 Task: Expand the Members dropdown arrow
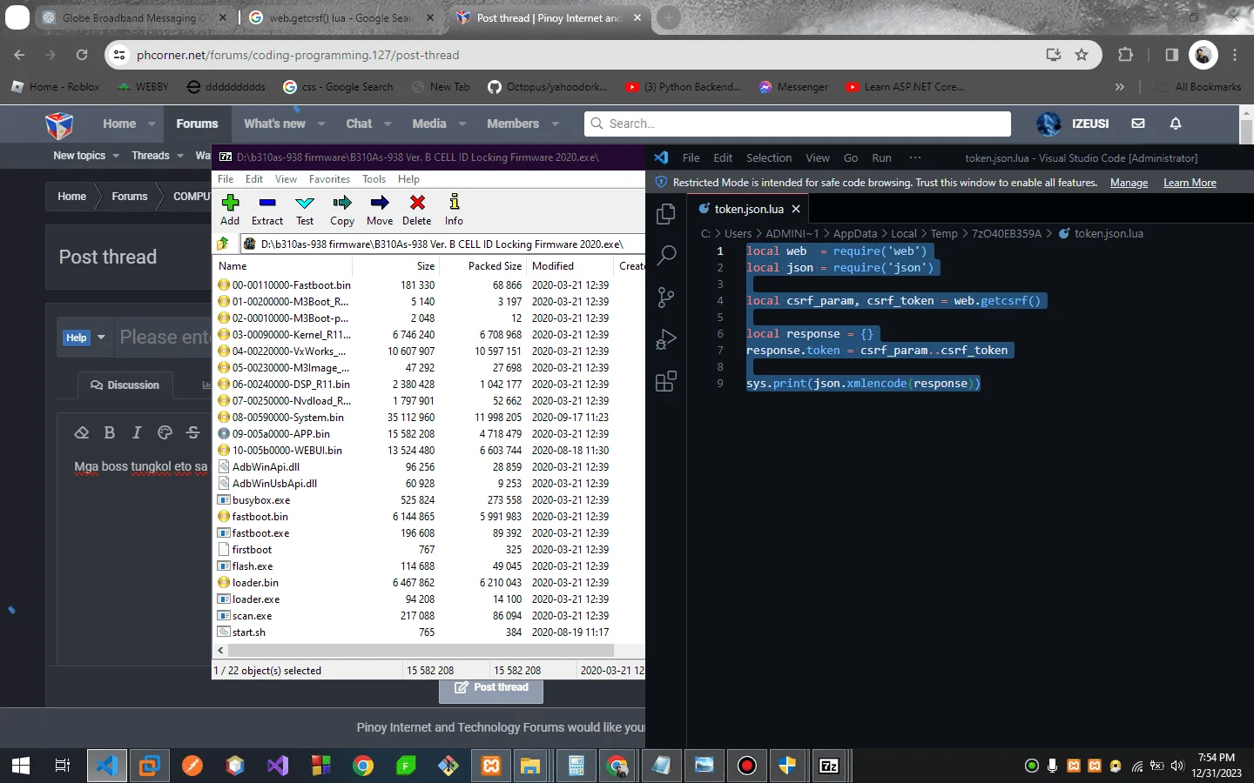[x=555, y=124]
